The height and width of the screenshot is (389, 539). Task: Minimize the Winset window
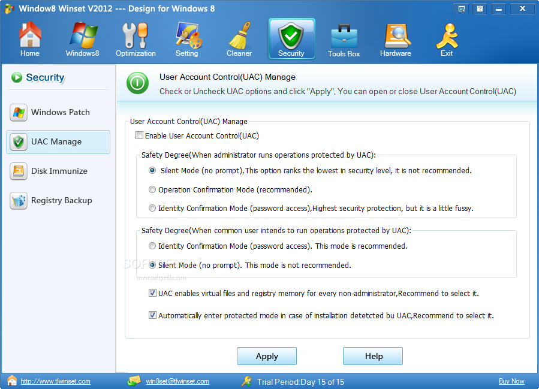click(499, 8)
